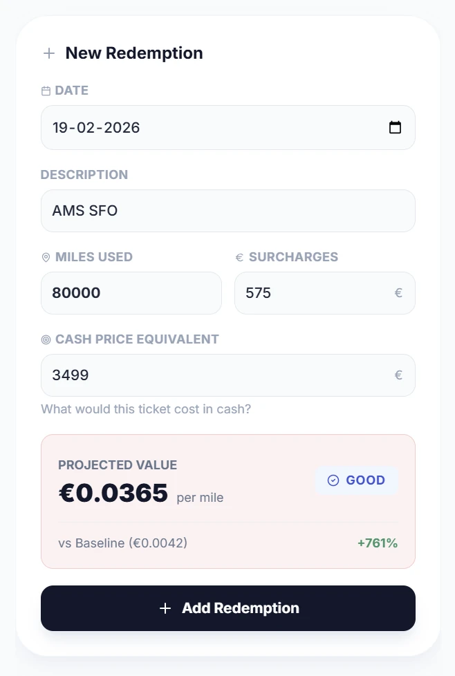Click the plus icon on the Add Redemption button
Viewport: 455px width, 676px height.
[165, 608]
